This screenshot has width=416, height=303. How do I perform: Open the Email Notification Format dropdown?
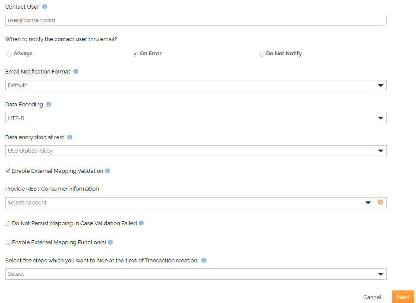(196, 85)
